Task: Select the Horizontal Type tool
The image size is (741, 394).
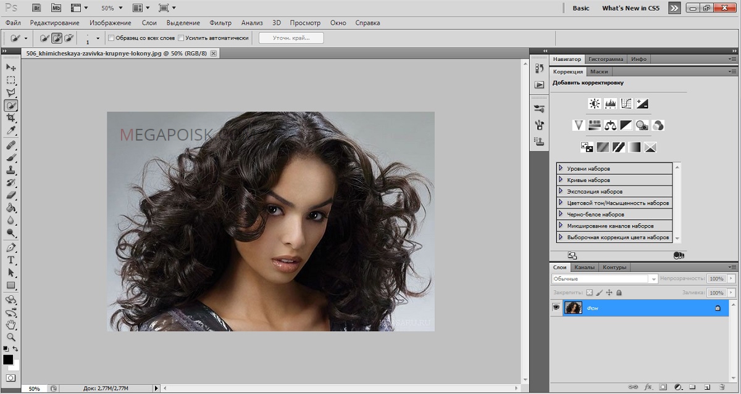Action: pos(11,260)
